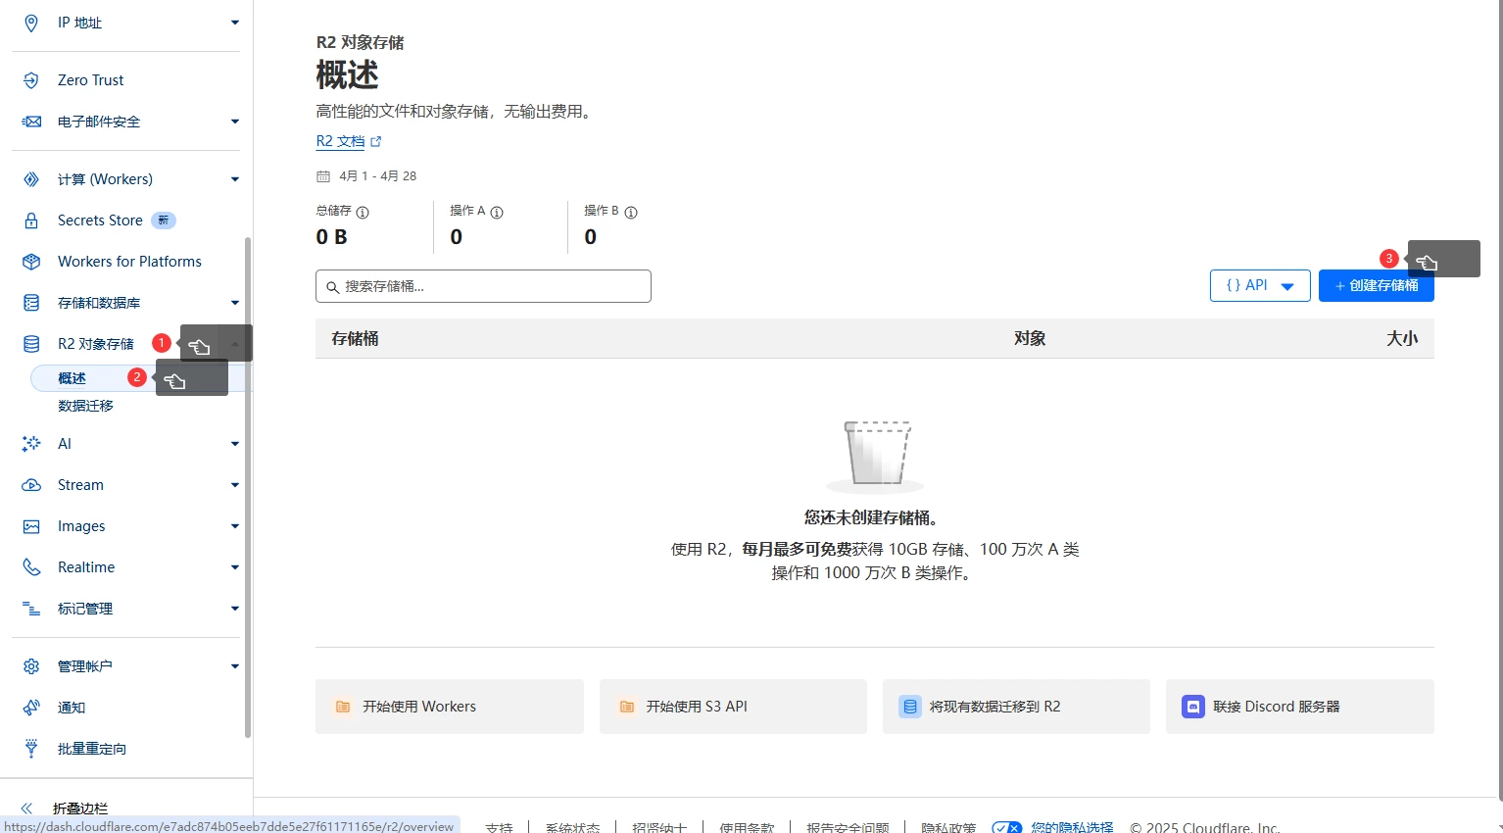The width and height of the screenshot is (1503, 833).
Task: Click the calendar icon beside the date range
Action: tap(323, 175)
